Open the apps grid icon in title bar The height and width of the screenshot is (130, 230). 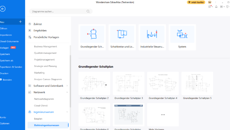221,7
